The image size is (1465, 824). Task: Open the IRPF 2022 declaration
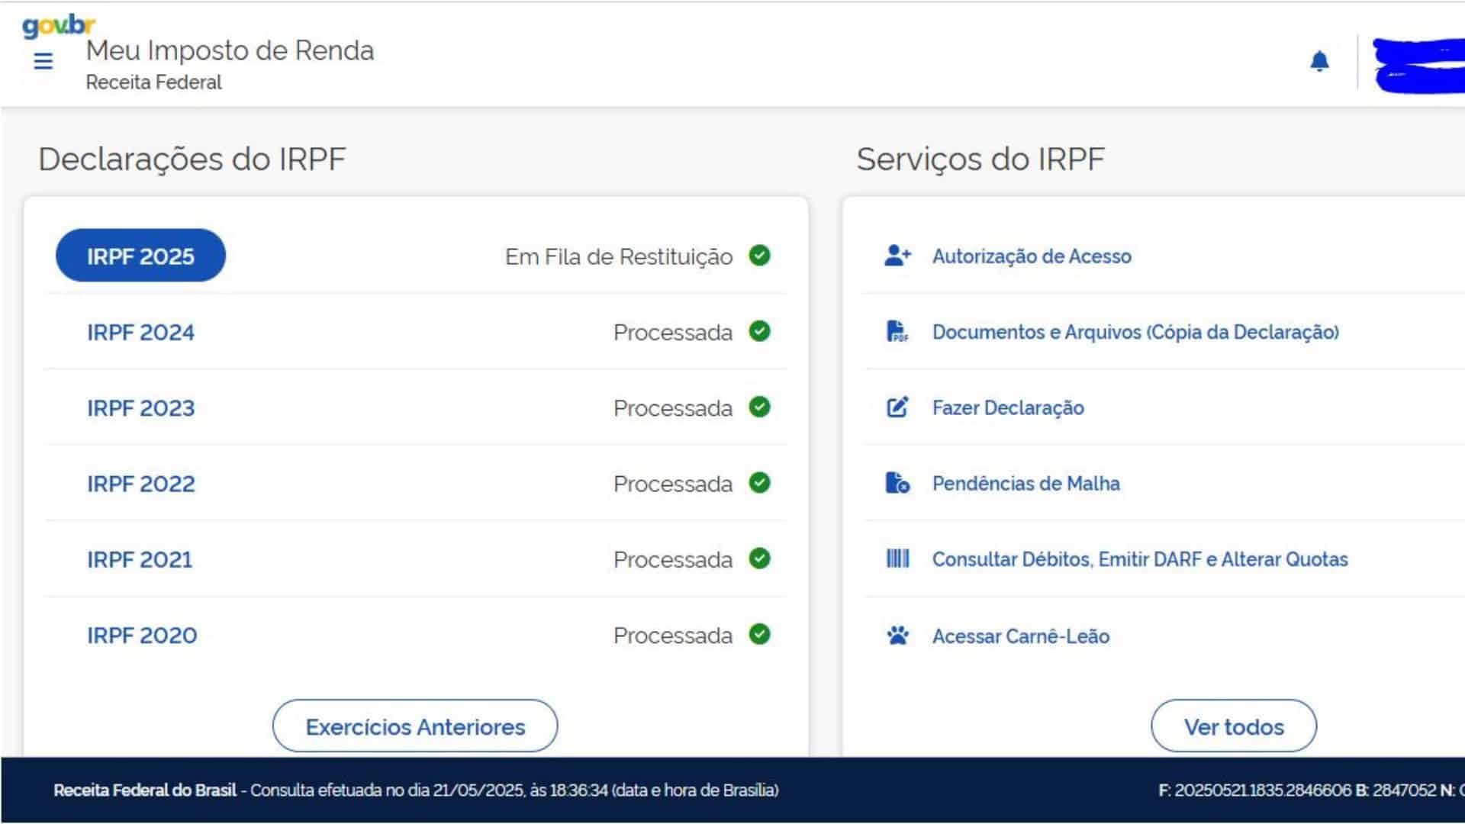point(140,484)
